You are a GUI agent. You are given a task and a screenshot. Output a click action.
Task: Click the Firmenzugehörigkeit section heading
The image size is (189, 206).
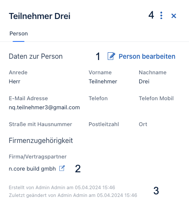[41, 140]
